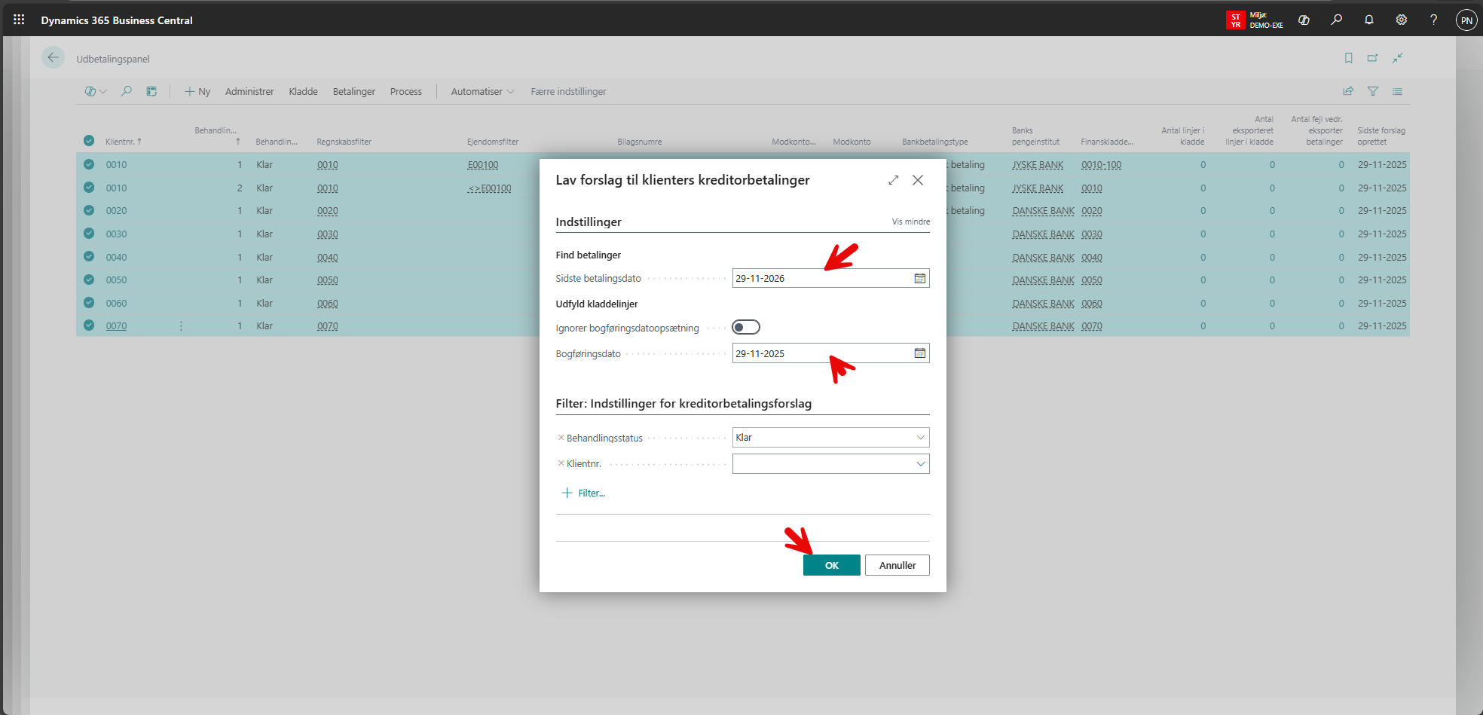Screen dimensions: 1483x715
Task: Click the help question mark icon
Action: click(1433, 20)
